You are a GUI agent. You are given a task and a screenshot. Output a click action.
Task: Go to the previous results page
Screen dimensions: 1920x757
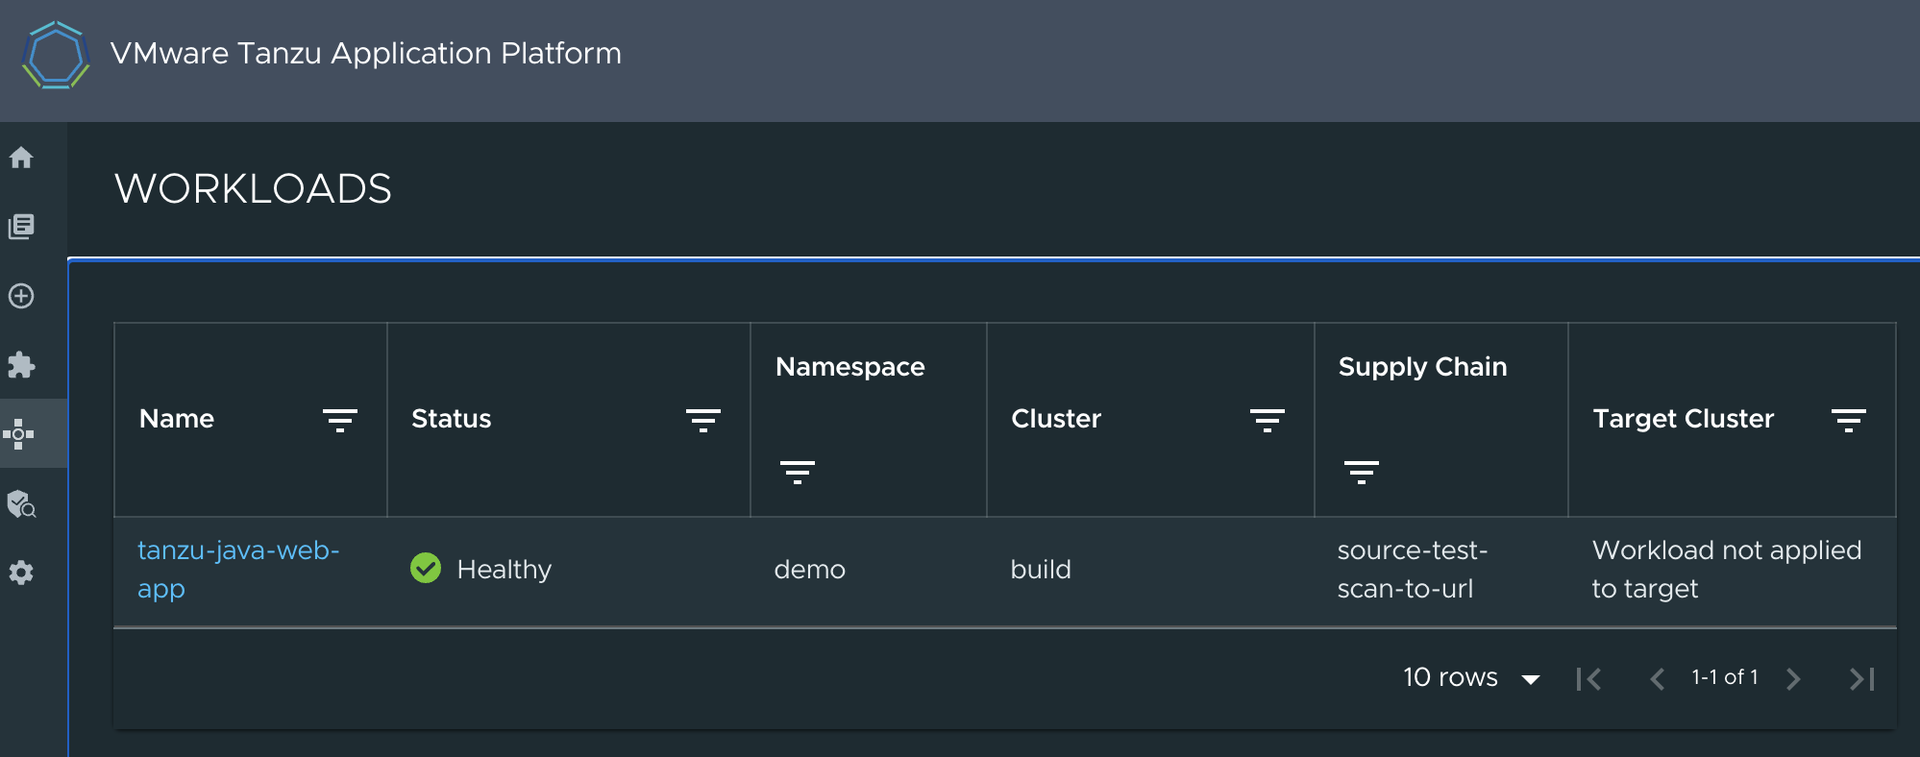(x=1657, y=679)
